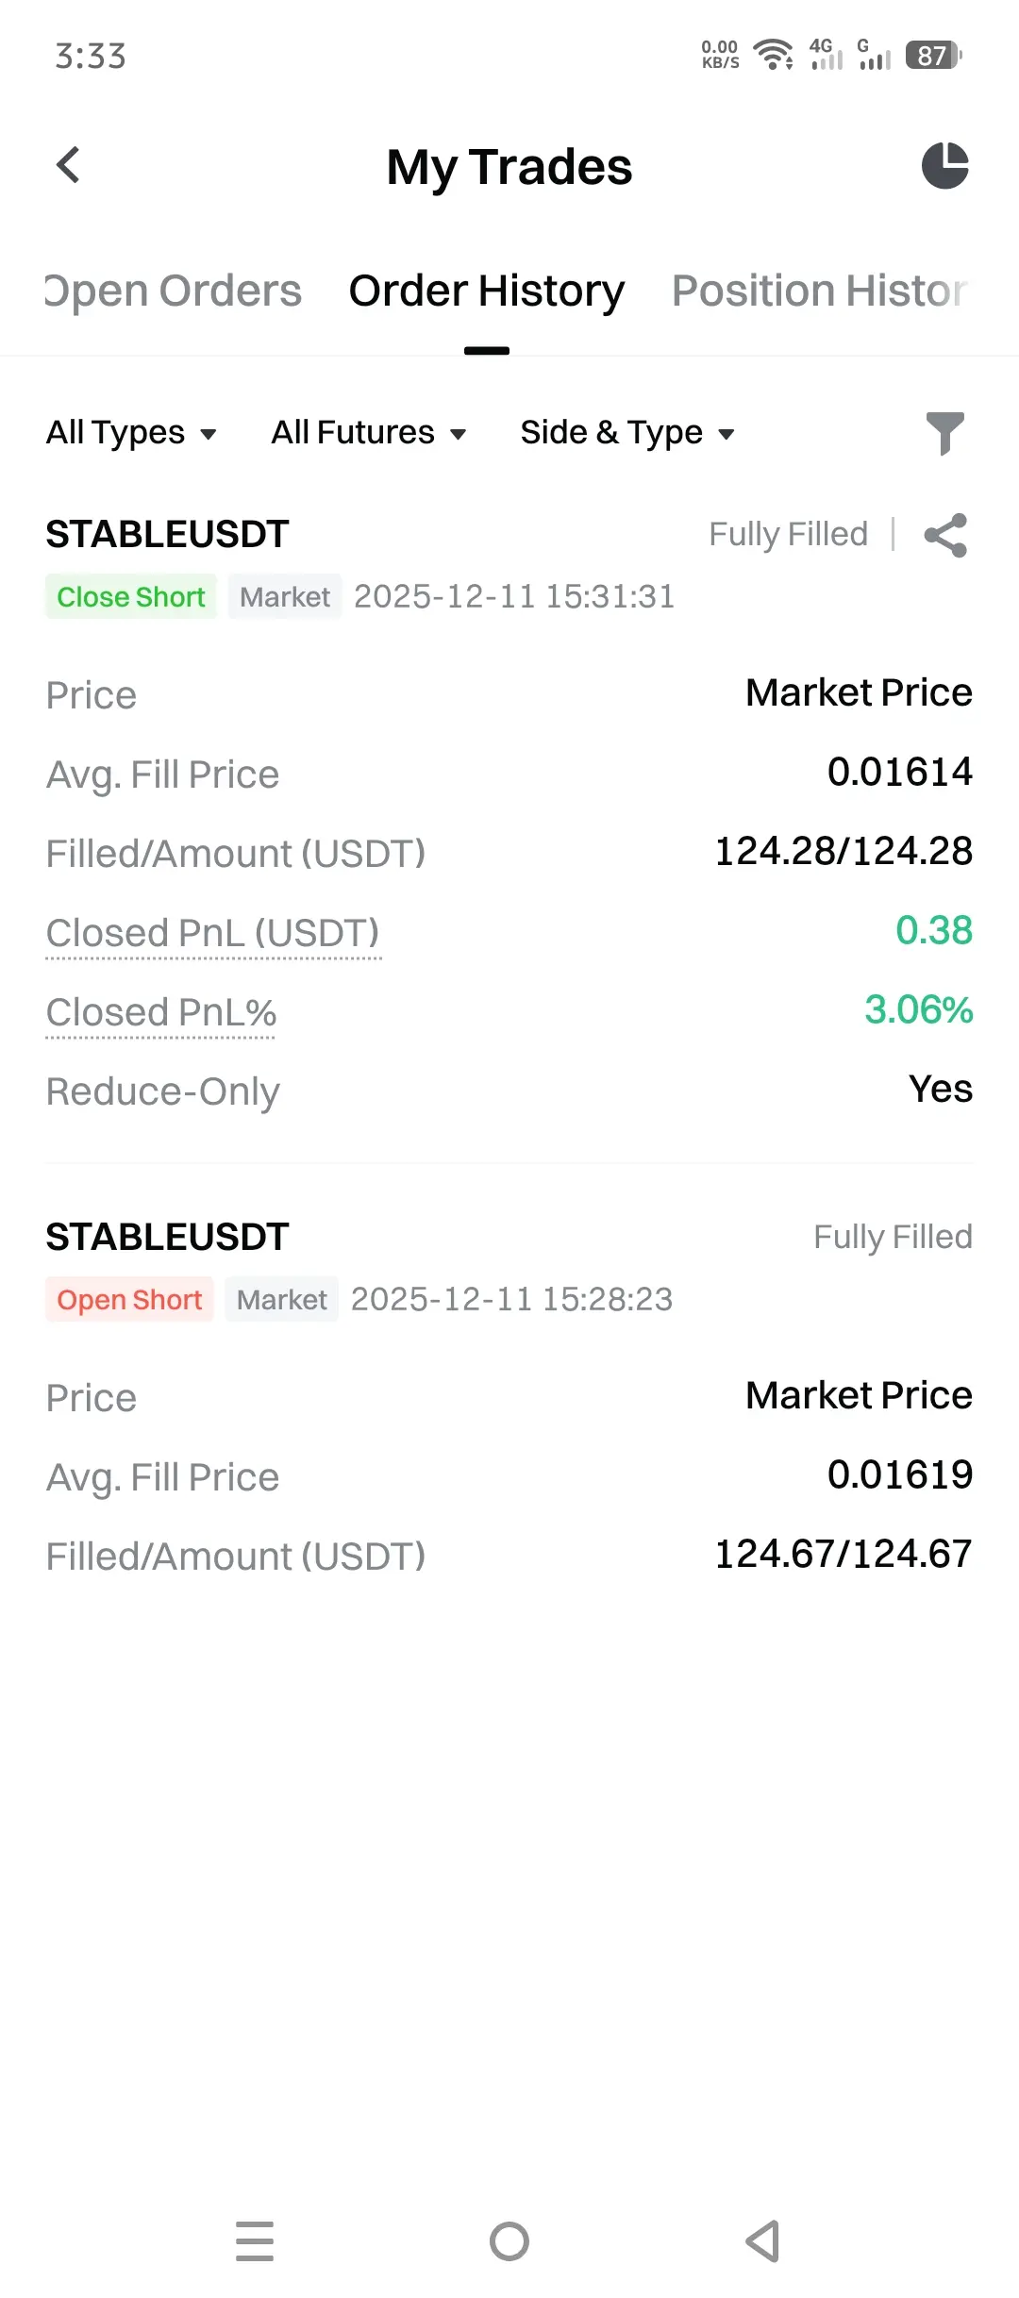Expand the All Futures dropdown
Image resolution: width=1019 pixels, height=2298 pixels.
point(368,433)
